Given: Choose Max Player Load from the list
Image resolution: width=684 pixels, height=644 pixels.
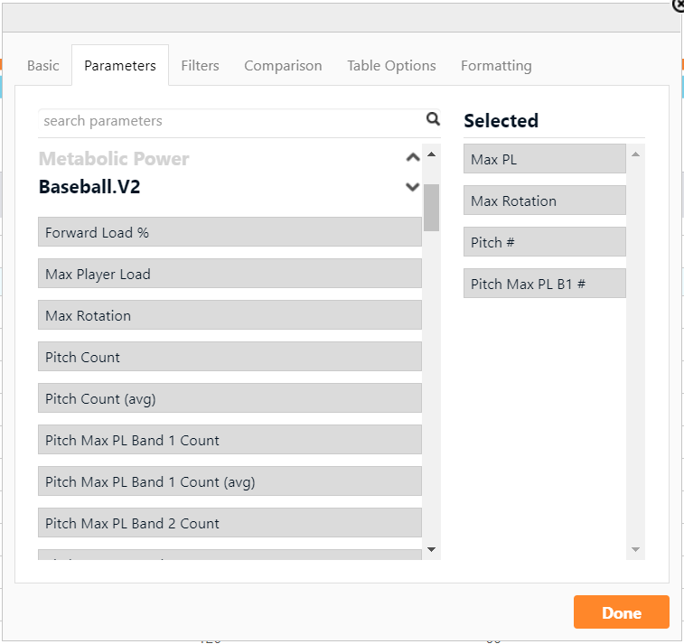Looking at the screenshot, I should pos(230,274).
